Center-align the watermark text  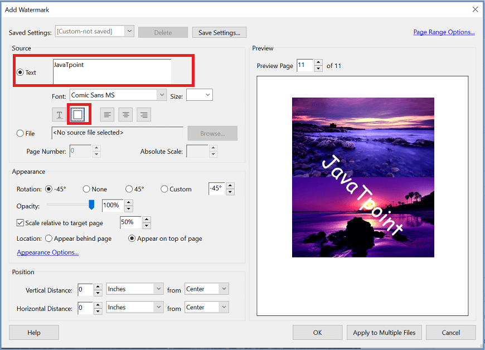point(125,115)
